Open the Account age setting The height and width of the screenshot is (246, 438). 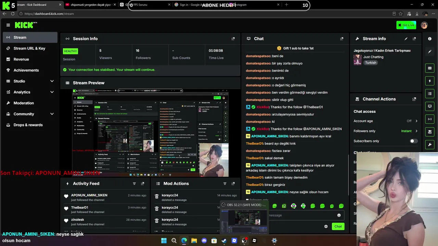tap(386, 121)
